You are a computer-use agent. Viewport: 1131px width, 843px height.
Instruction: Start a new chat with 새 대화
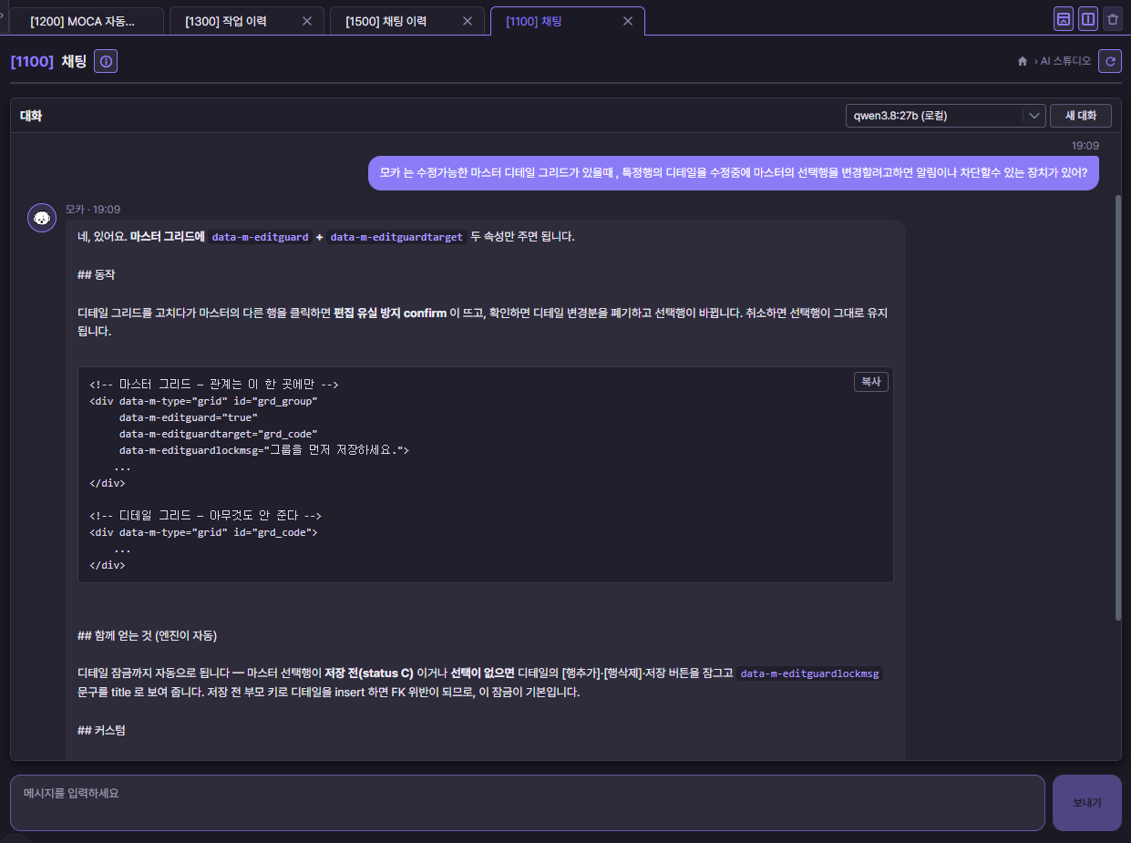(1081, 116)
